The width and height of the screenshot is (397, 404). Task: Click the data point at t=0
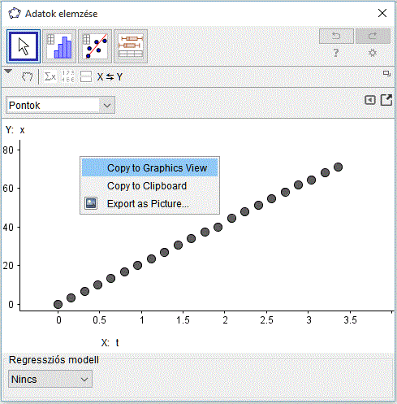(58, 304)
